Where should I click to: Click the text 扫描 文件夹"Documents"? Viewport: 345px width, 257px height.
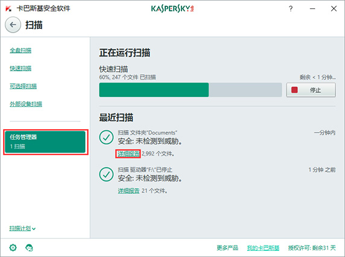click(x=147, y=133)
